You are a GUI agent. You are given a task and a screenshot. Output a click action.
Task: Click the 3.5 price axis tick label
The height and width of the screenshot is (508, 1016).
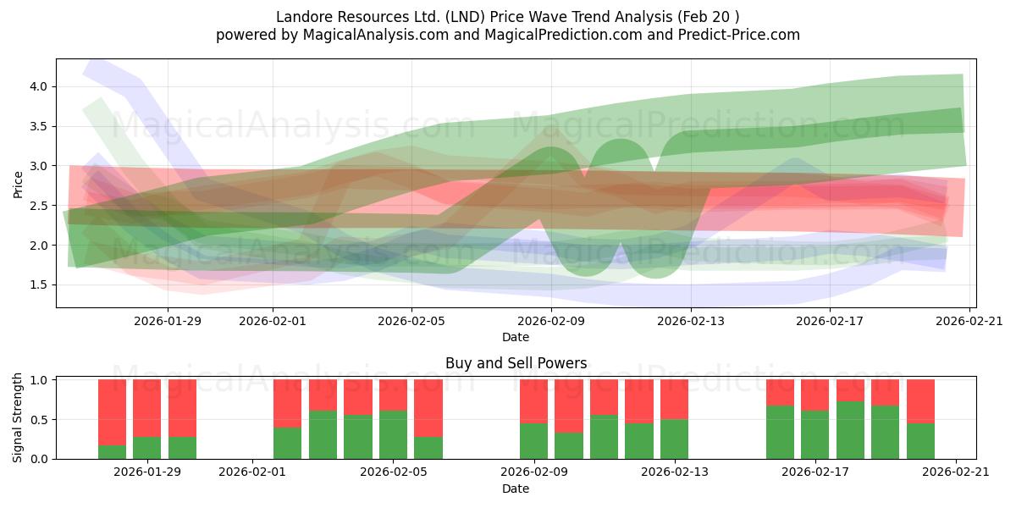(x=41, y=126)
